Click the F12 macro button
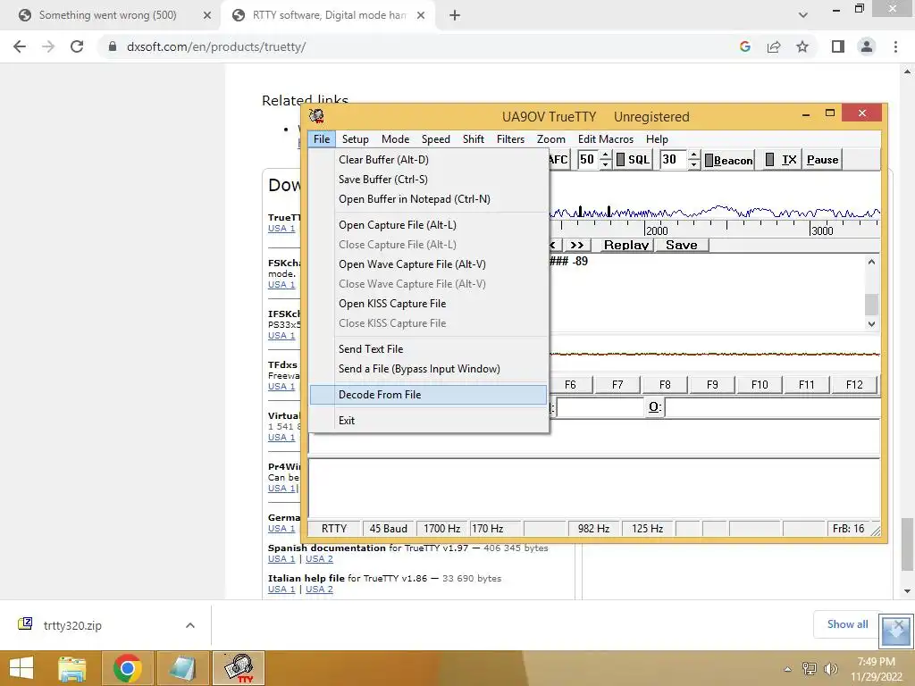915x686 pixels. (854, 384)
